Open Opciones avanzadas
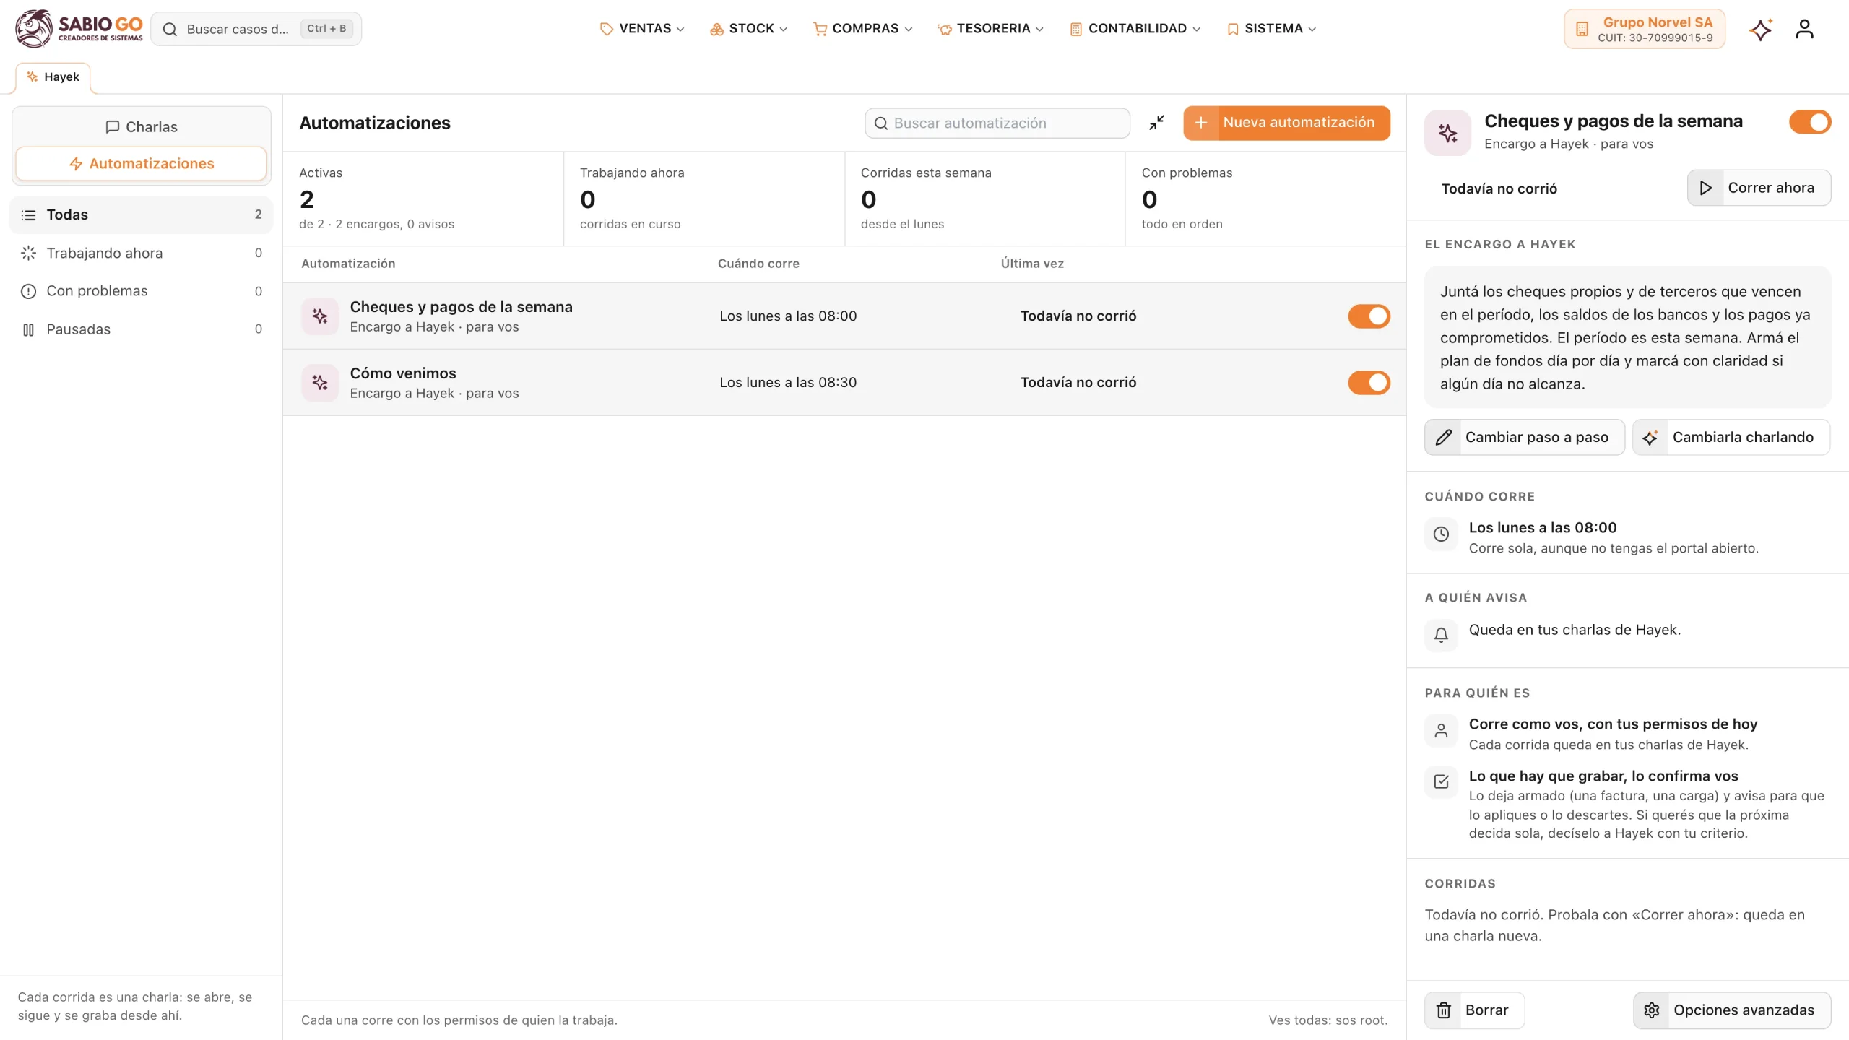 coord(1731,1010)
